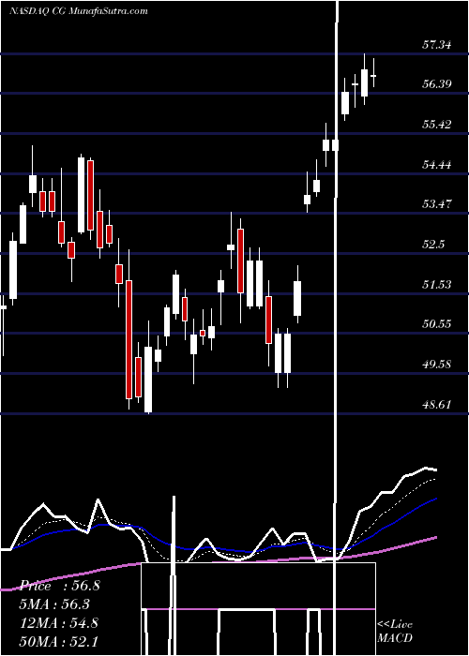469x656 pixels.
Task: Click the 53.47 price level label
Action: pos(437,204)
